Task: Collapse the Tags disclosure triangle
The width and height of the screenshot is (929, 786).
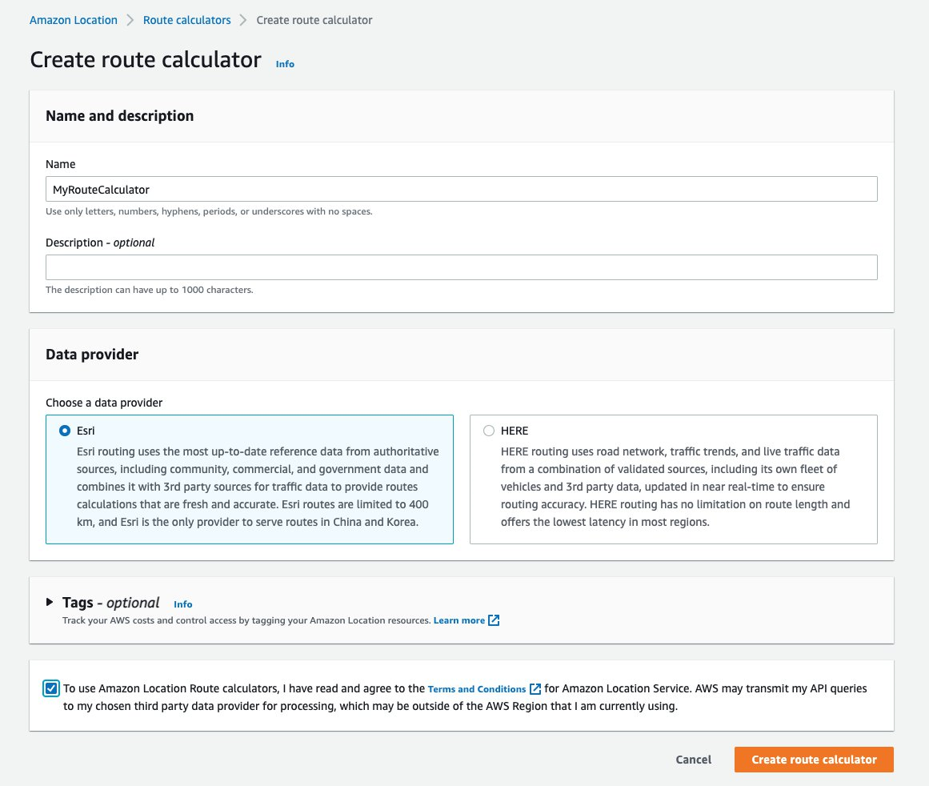Action: [50, 603]
